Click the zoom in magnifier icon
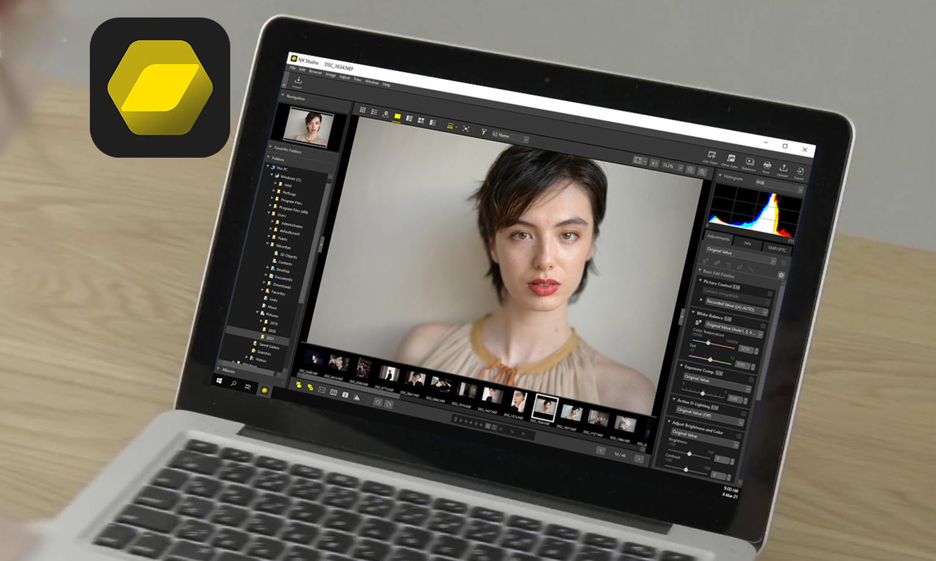Viewport: 936px width, 561px height. [x=702, y=171]
